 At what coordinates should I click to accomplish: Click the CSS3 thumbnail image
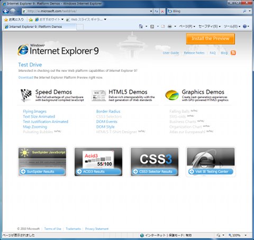click(155, 162)
